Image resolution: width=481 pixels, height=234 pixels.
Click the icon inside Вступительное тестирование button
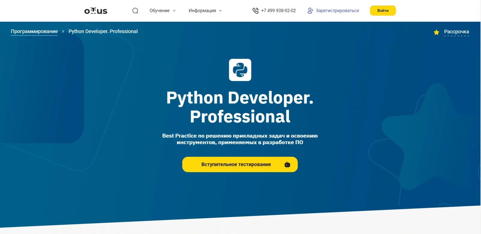[x=287, y=164]
